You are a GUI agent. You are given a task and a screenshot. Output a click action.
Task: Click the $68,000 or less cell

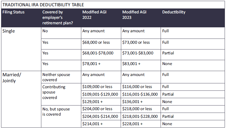97,42
